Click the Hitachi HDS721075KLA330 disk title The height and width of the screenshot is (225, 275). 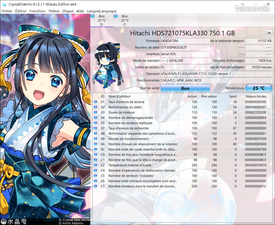(182, 33)
